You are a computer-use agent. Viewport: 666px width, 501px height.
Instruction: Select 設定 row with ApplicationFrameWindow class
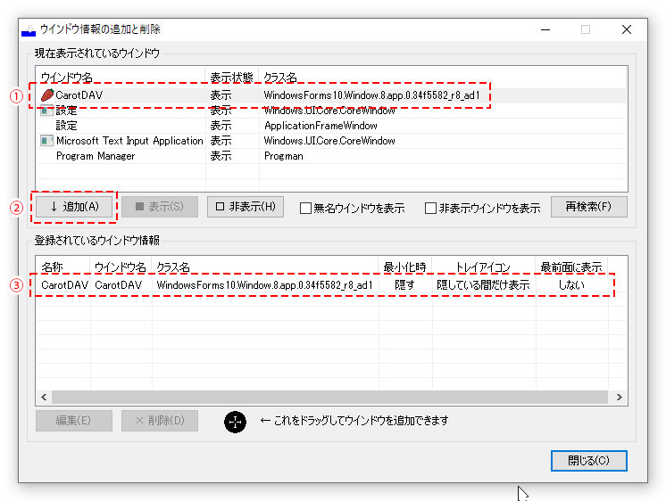pos(331,126)
